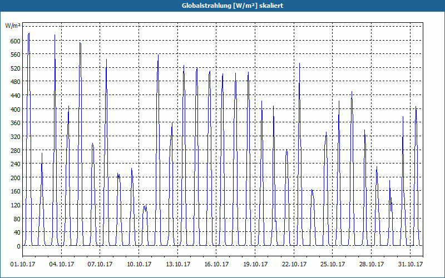Click the 240 y-axis value
445x278 pixels.
15,164
